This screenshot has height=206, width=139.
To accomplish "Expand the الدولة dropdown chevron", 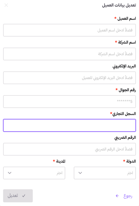I will (x=80, y=173).
